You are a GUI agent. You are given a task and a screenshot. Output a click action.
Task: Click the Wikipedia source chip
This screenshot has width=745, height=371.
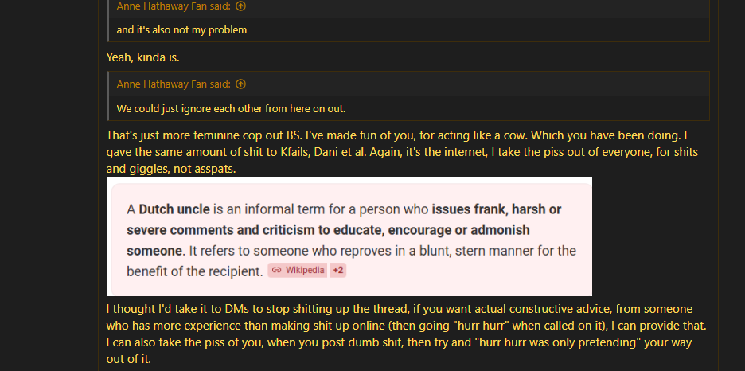click(x=298, y=271)
